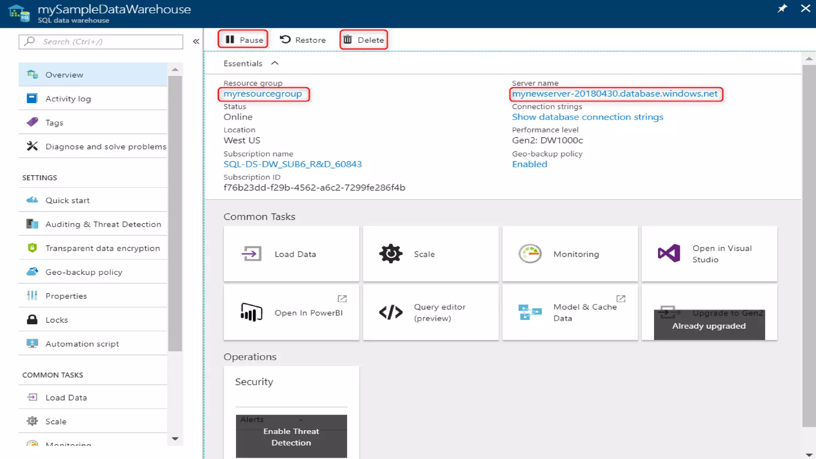Open Geo-backup policy in sidebar
This screenshot has width=816, height=459.
tap(93, 272)
